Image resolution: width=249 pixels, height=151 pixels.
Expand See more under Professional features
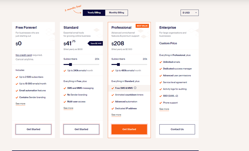click(x=116, y=115)
